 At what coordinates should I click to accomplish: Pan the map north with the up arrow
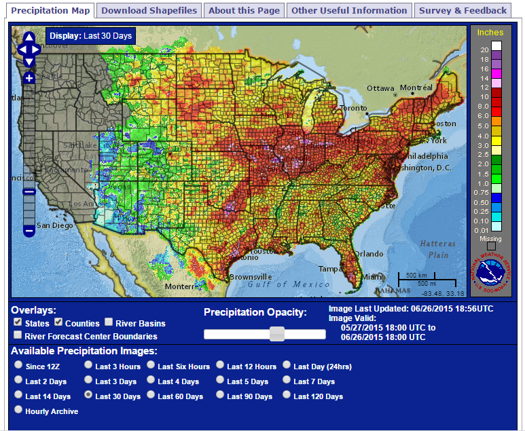click(29, 38)
